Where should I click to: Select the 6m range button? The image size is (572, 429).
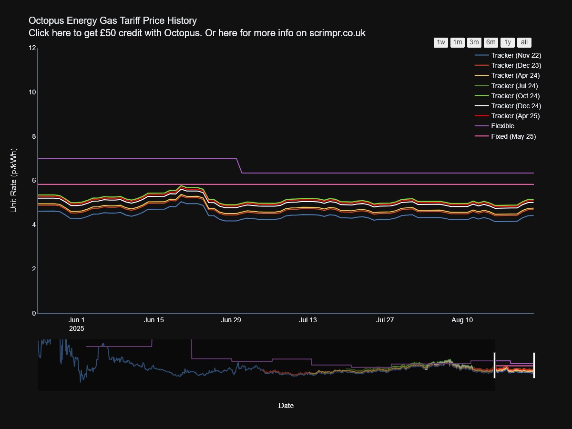point(490,42)
